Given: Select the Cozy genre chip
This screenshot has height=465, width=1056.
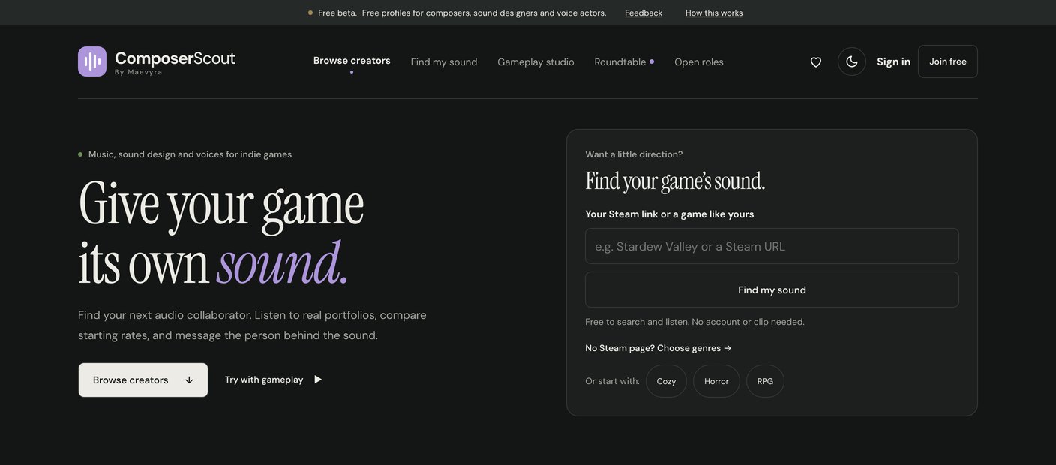Looking at the screenshot, I should 666,381.
